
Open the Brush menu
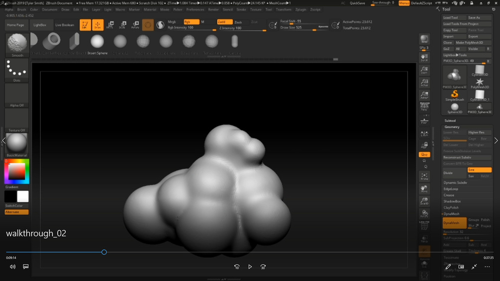[22, 9]
